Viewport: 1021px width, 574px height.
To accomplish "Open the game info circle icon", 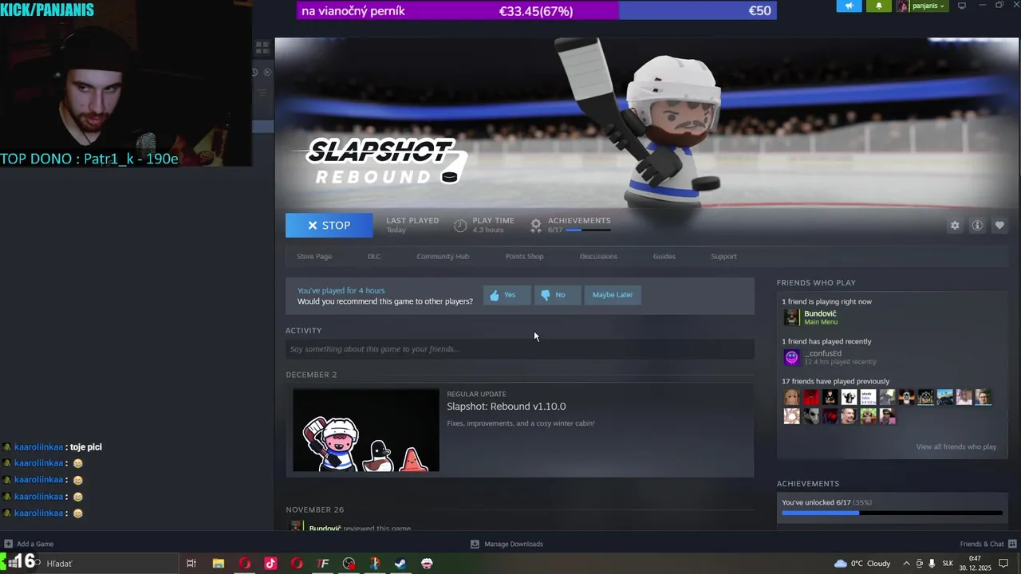I will (977, 226).
